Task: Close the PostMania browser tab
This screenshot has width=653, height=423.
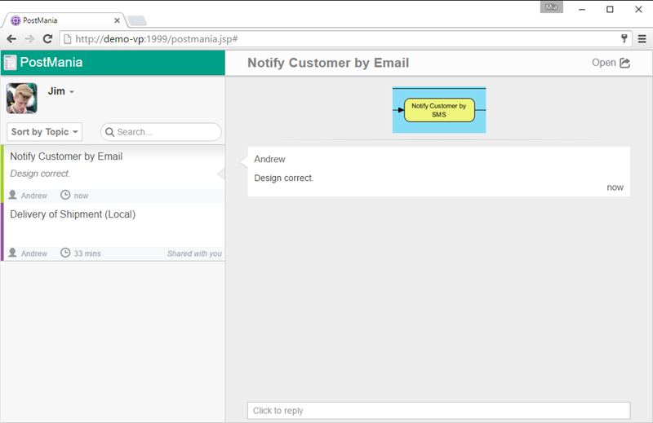Action: click(x=117, y=20)
